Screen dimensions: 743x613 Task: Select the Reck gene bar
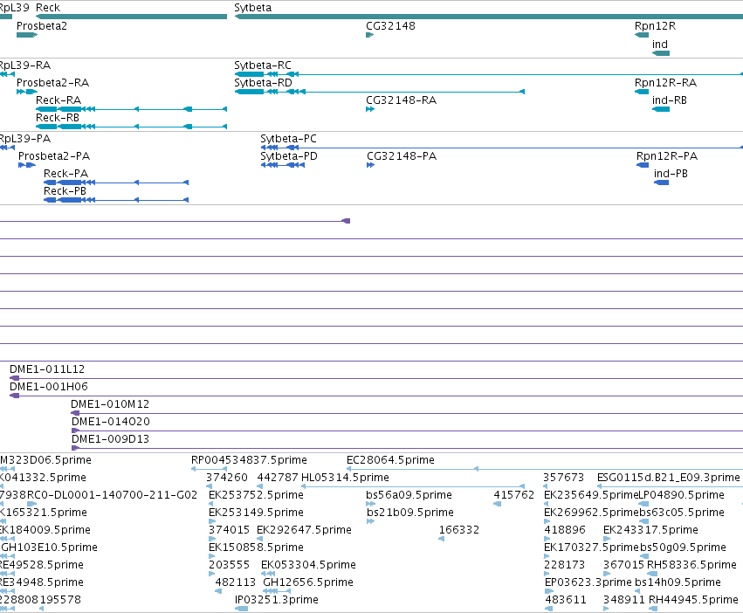pyautogui.click(x=131, y=17)
